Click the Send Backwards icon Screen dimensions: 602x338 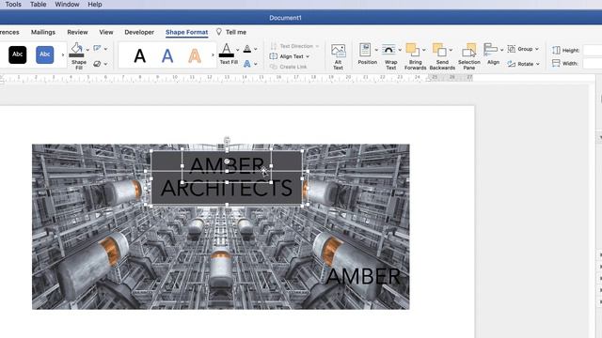[x=439, y=50]
